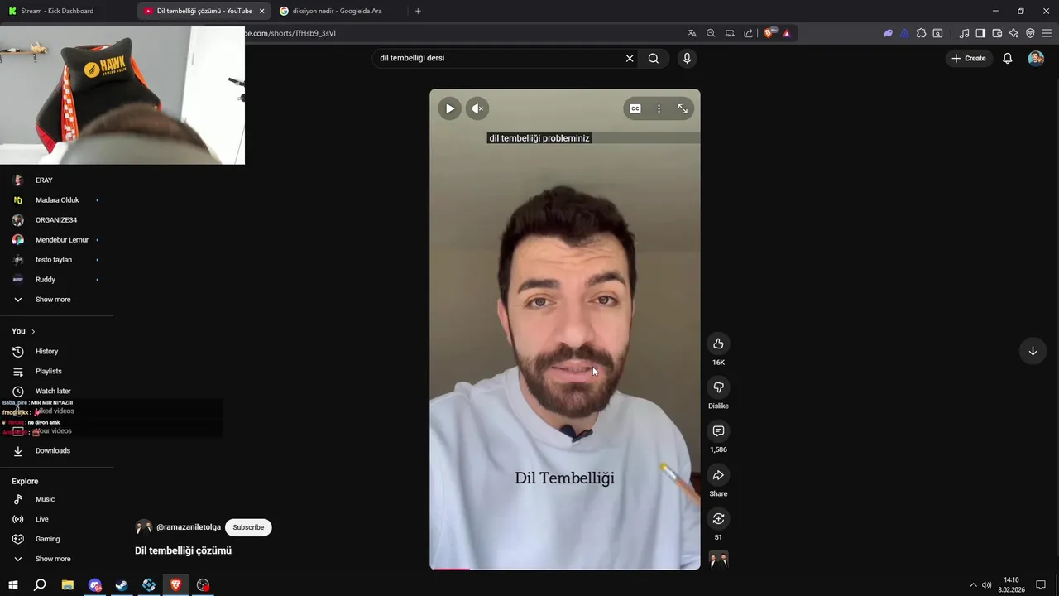
Task: Click the Remix icon showing 51
Action: (x=718, y=519)
